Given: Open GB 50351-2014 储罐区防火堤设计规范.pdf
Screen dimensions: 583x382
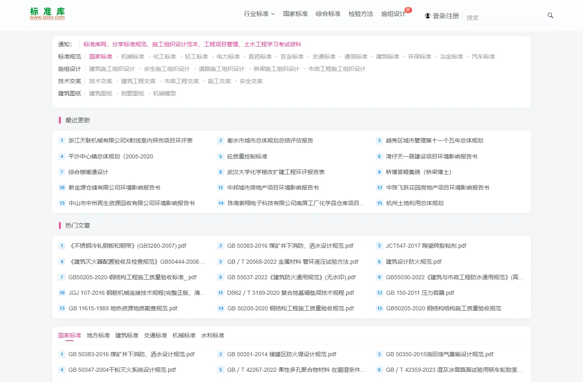Looking at the screenshot, I should (282, 354).
